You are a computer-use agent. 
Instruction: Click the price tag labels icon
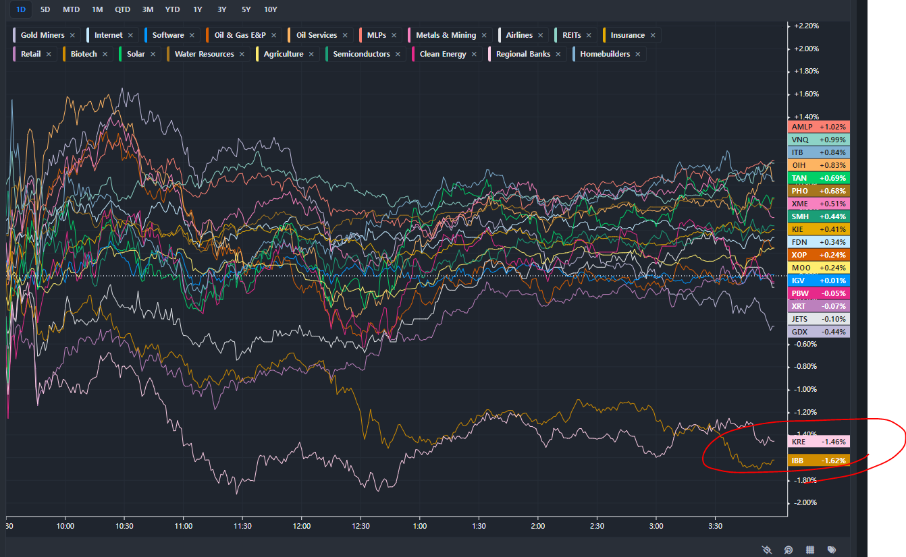[832, 550]
